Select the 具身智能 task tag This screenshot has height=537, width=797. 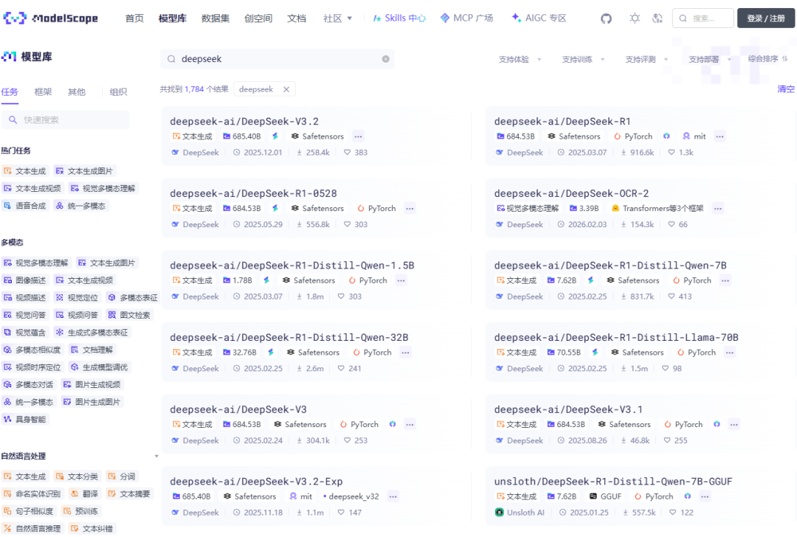click(x=24, y=419)
